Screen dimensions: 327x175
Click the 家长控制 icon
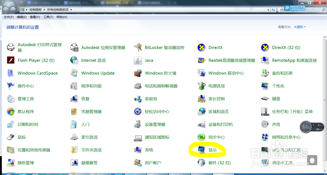pos(201,99)
